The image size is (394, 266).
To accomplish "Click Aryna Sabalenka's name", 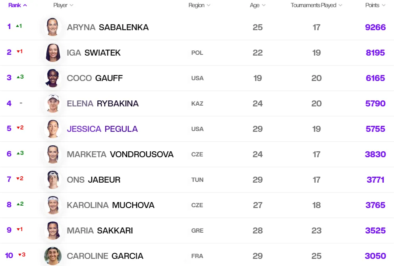I will [x=108, y=27].
